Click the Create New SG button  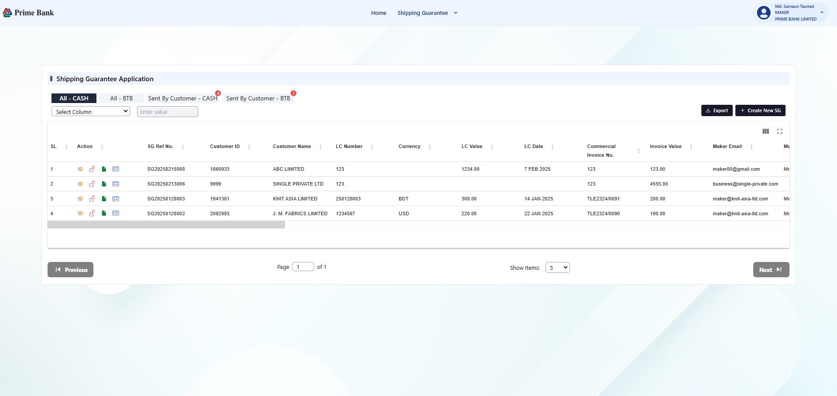pos(760,110)
